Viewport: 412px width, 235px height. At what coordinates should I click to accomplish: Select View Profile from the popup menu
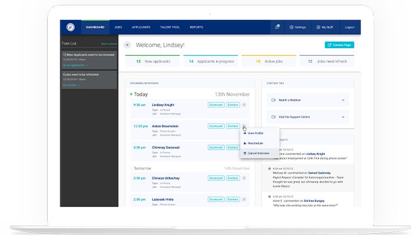coord(254,133)
